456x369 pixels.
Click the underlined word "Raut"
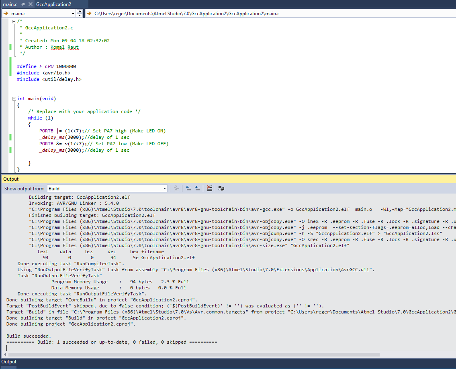coord(73,47)
